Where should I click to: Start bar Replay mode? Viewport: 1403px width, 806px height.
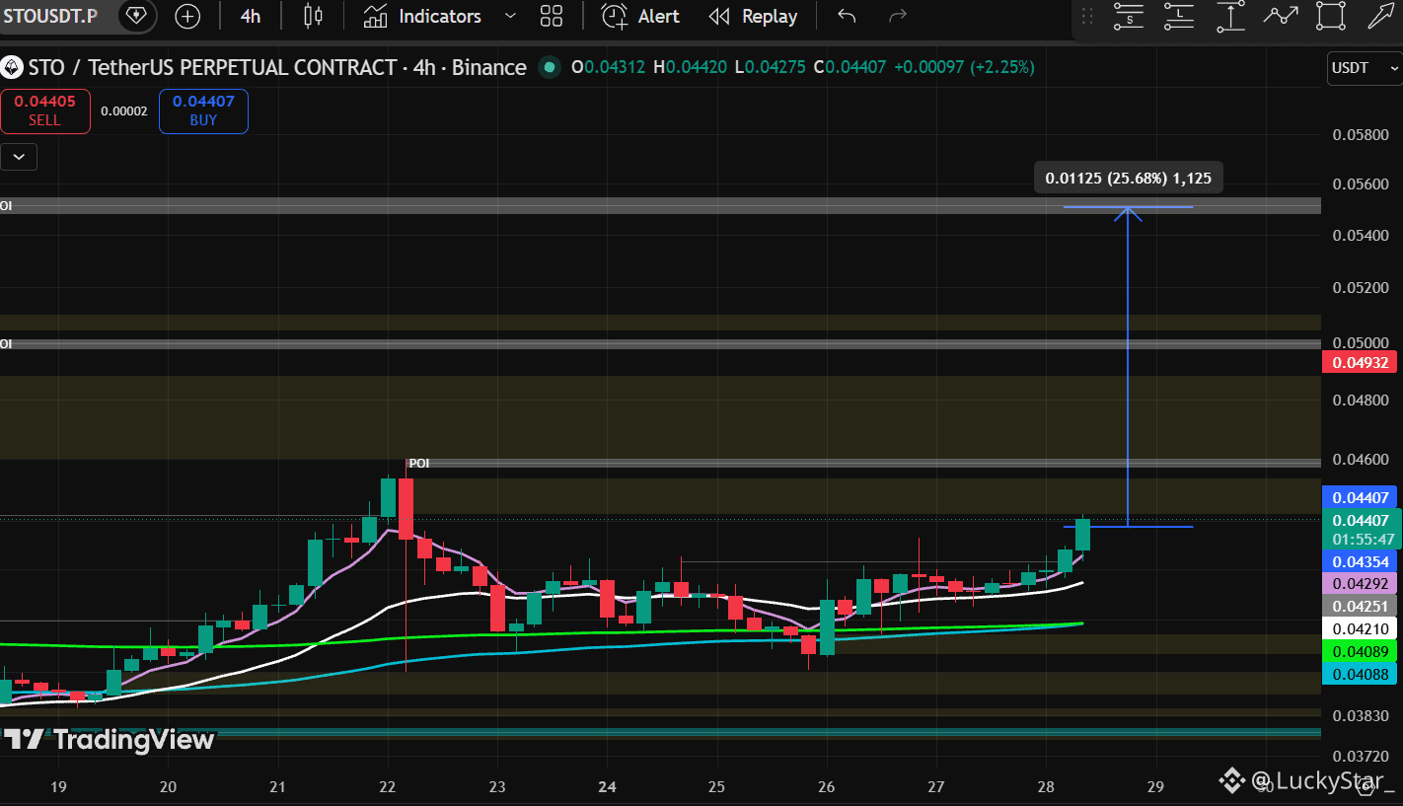pyautogui.click(x=754, y=16)
